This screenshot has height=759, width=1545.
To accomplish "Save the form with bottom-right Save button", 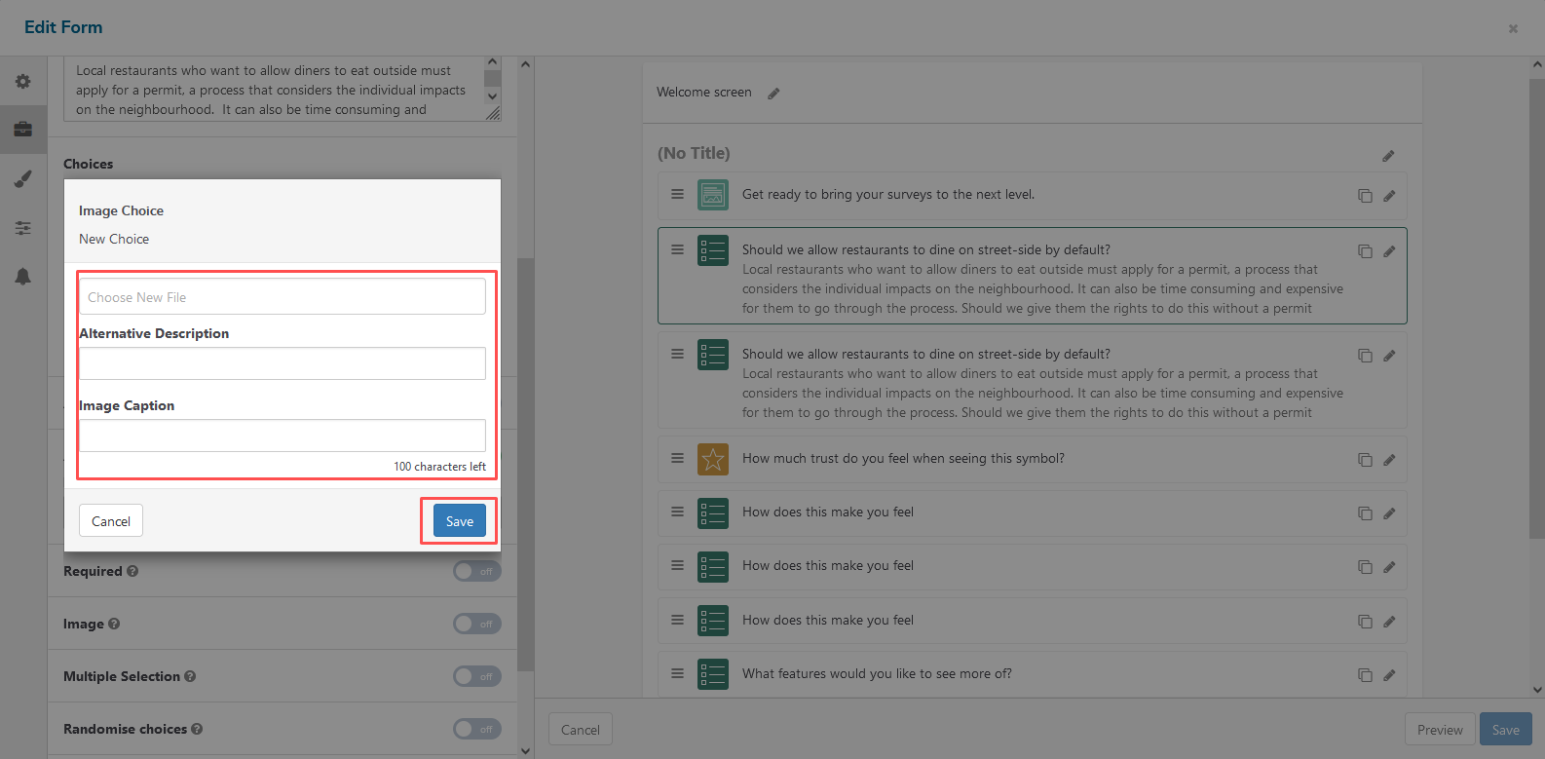I will [x=1506, y=730].
